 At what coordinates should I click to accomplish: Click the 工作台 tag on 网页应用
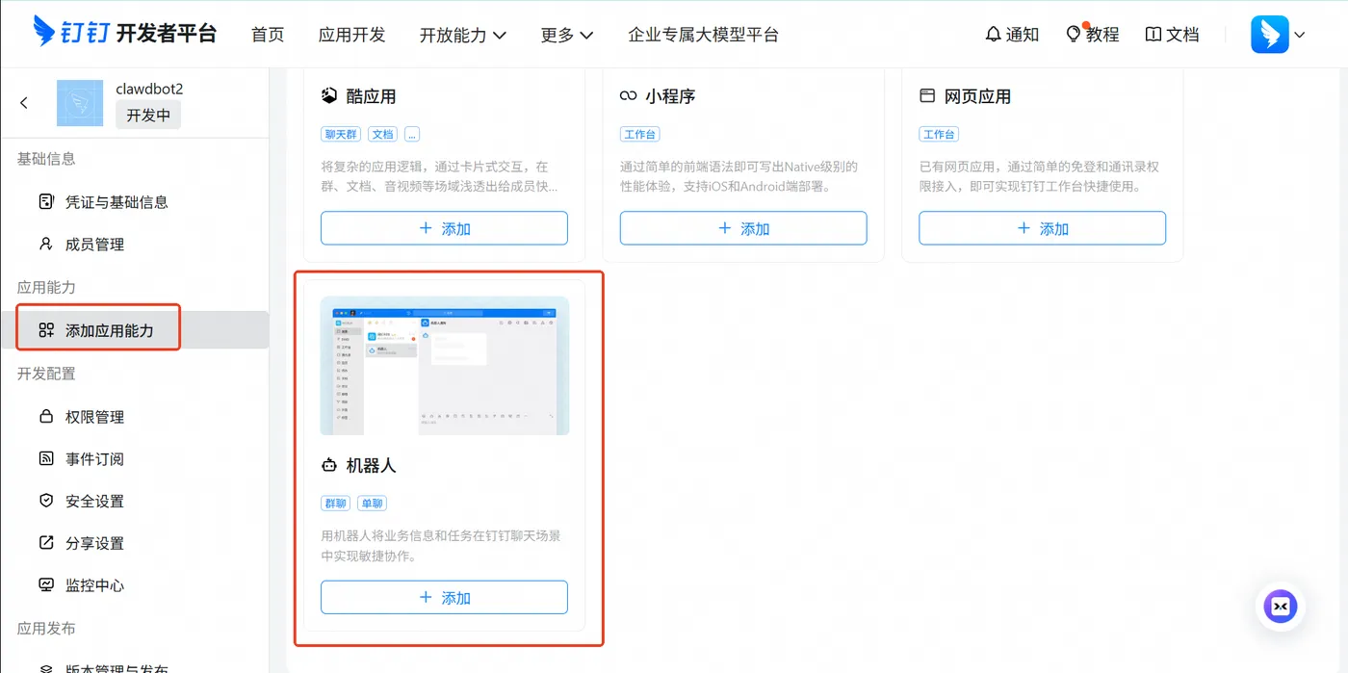coord(939,134)
